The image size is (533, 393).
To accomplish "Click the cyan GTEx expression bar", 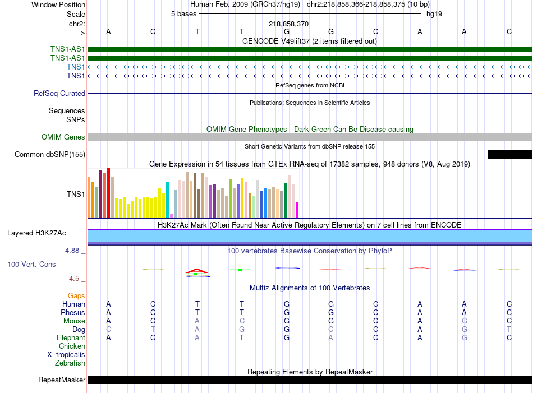I will tap(167, 200).
